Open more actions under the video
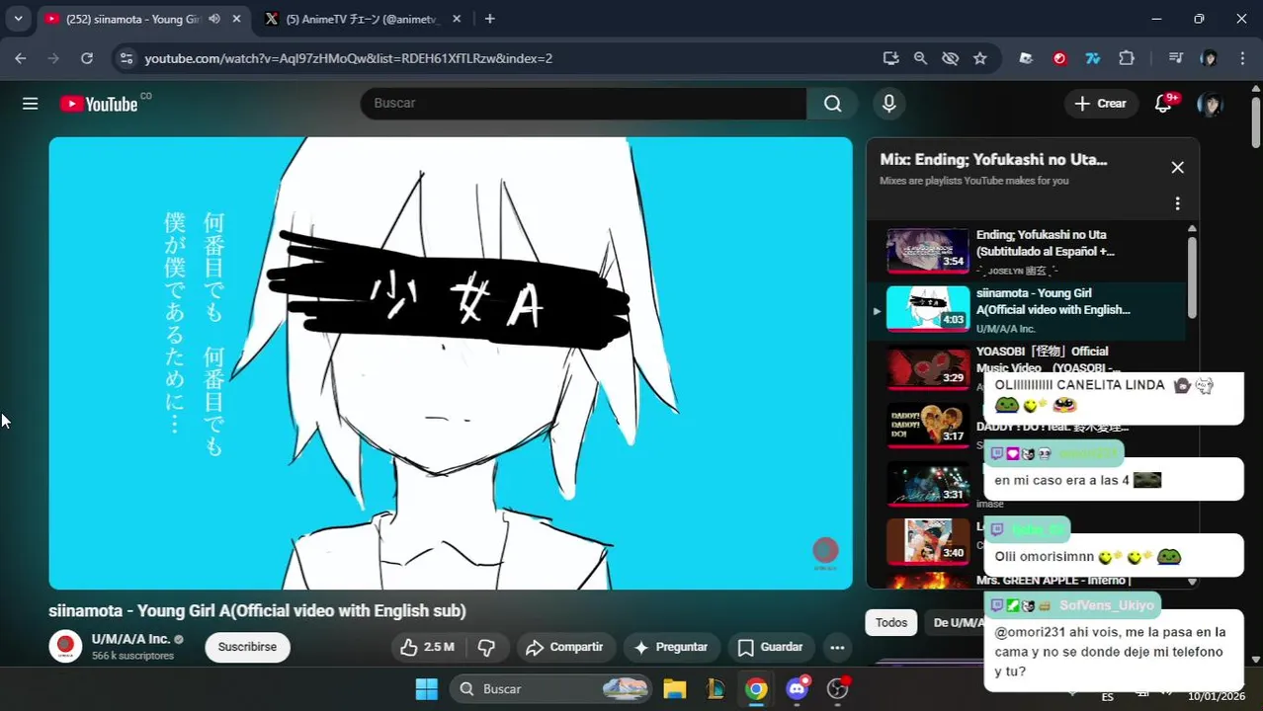 837,648
